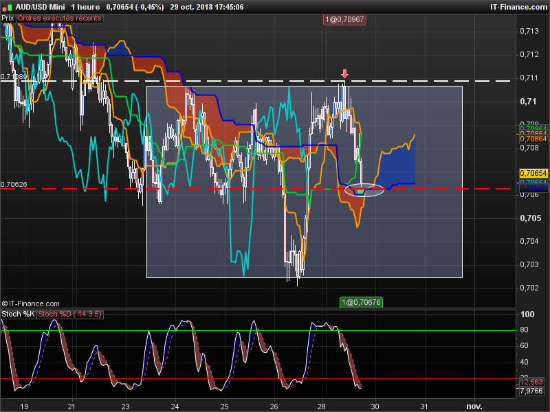Click the yellow current price tag '0,70654'
Screen dimensions: 550x412
click(x=533, y=174)
